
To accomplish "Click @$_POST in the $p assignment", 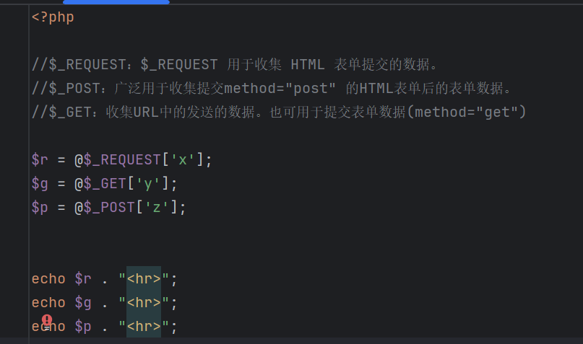I will (105, 208).
